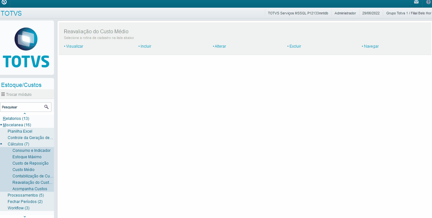
Task: Click the TOTVS circular icon in top-left corner
Action: coord(4,2)
